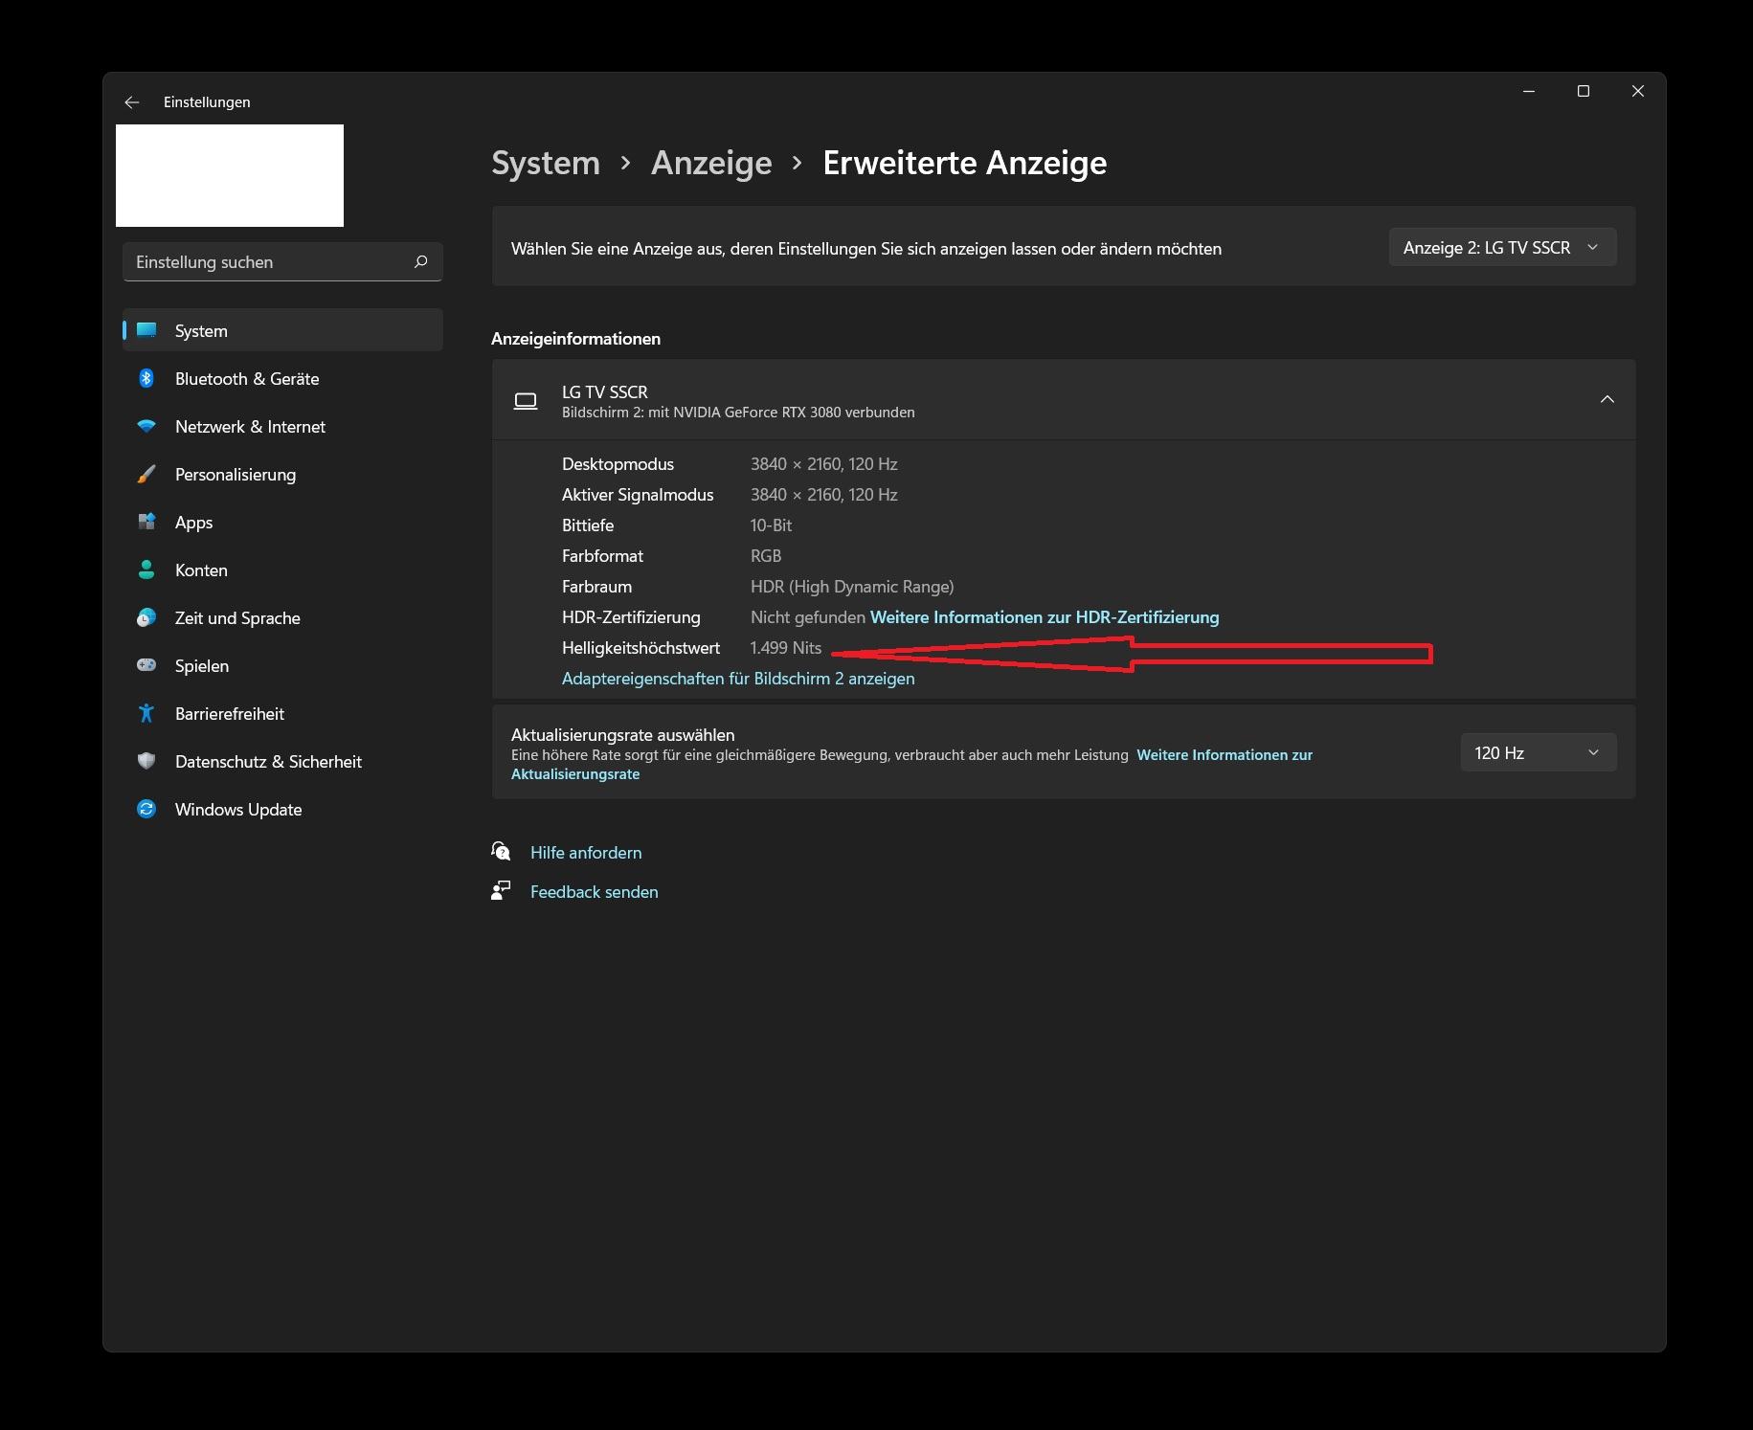
Task: Open Barrierefreiheit accessibility settings
Action: [x=282, y=714]
